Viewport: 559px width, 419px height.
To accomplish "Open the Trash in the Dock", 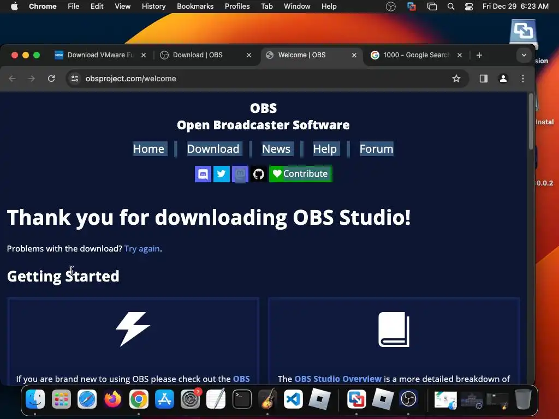I will pos(523,399).
